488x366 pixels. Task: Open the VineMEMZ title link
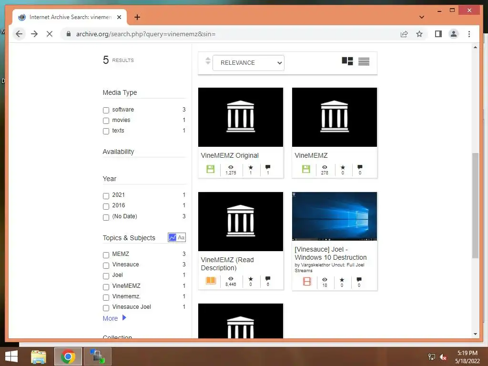click(x=311, y=155)
